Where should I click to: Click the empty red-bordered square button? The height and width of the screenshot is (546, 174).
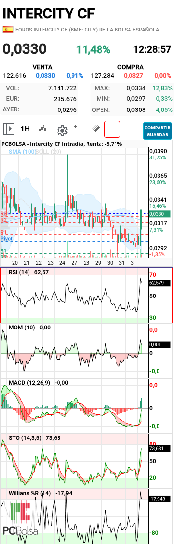pyautogui.click(x=112, y=129)
